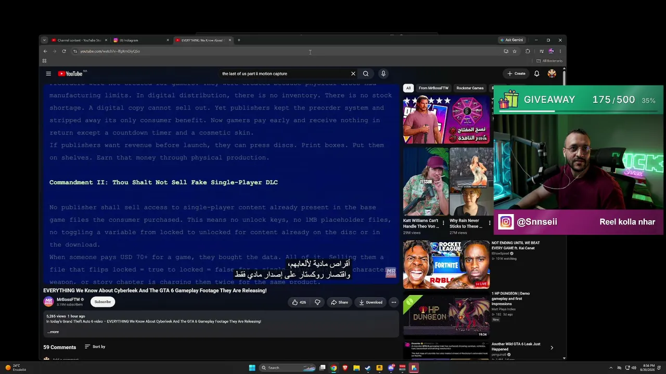Close the Channel content YouTube Studio tab
Image resolution: width=666 pixels, height=374 pixels.
pyautogui.click(x=106, y=40)
